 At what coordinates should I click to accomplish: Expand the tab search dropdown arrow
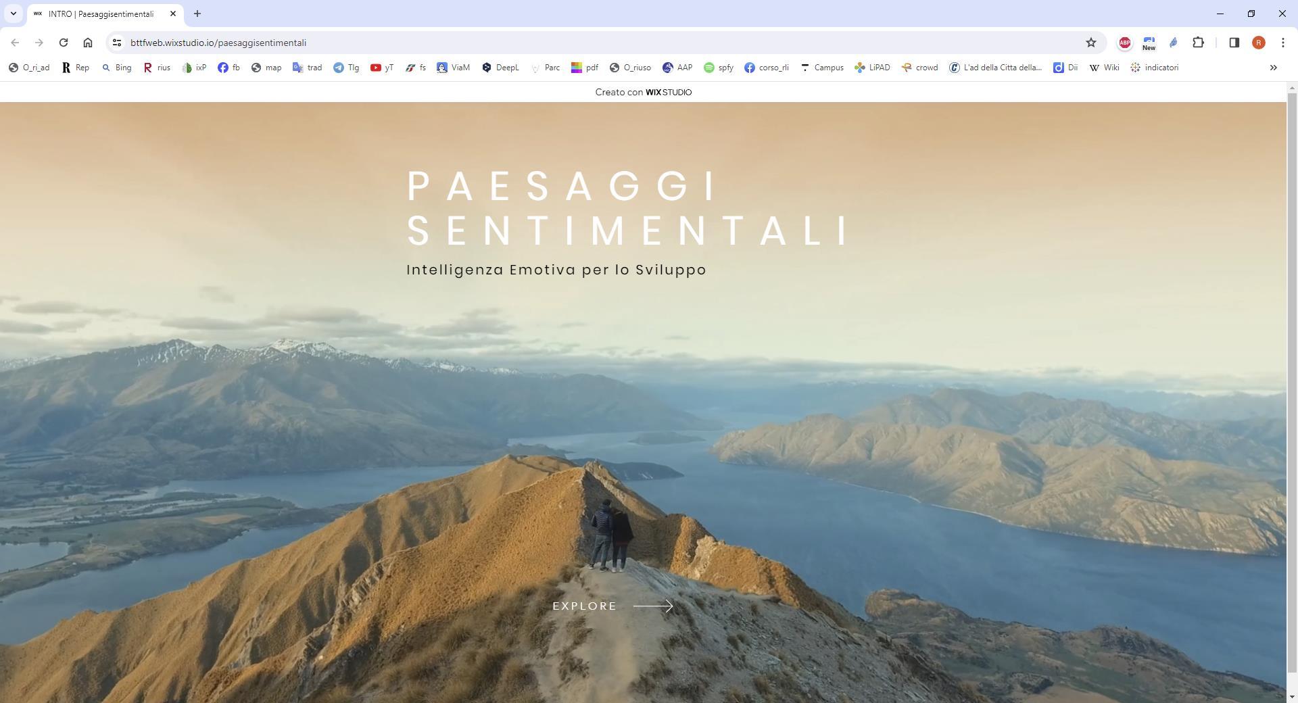coord(13,14)
